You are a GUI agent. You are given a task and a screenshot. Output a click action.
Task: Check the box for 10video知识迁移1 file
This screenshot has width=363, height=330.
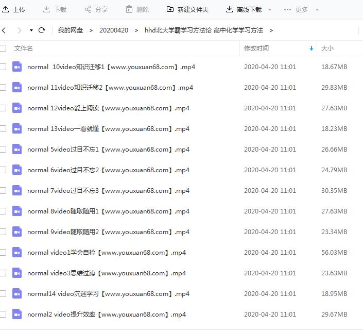point(3,67)
